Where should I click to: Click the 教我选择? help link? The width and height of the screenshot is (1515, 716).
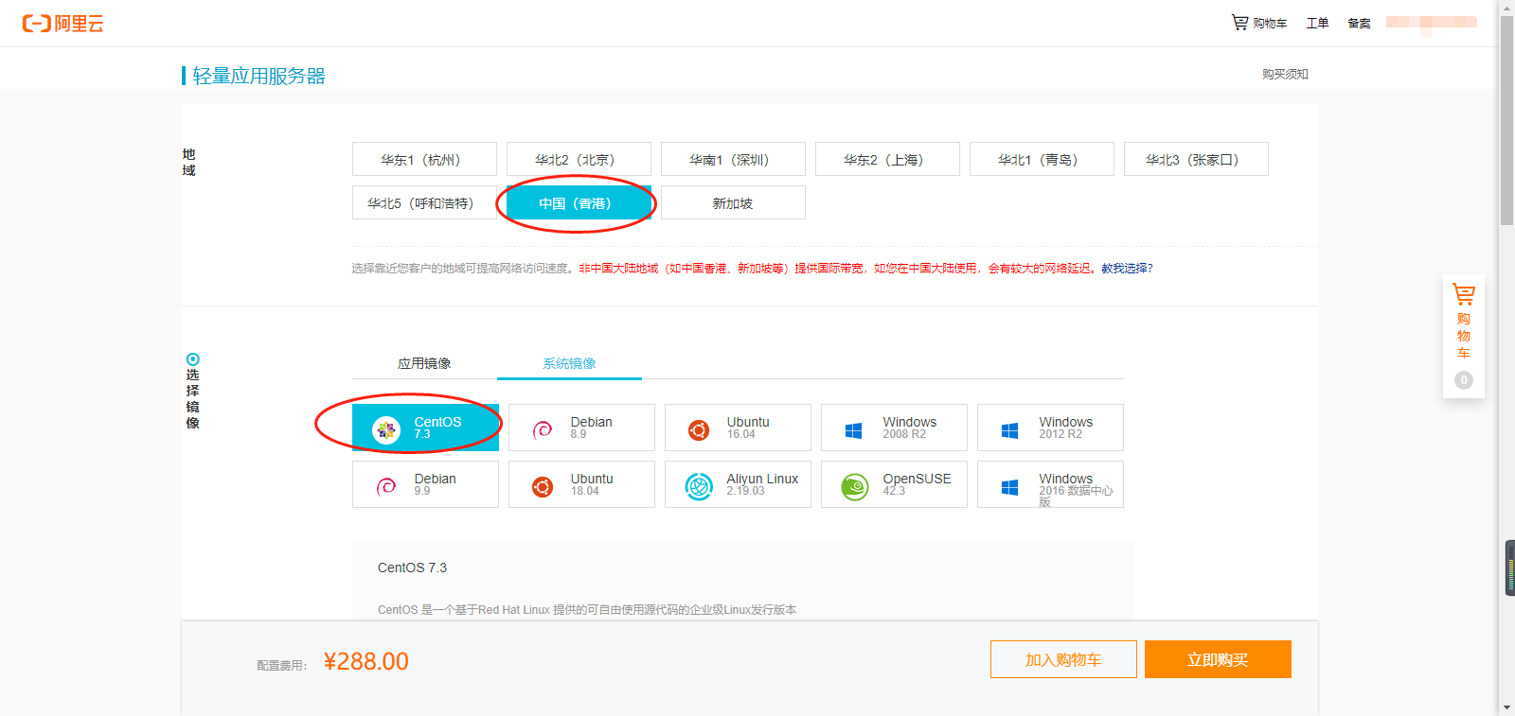click(x=1127, y=269)
